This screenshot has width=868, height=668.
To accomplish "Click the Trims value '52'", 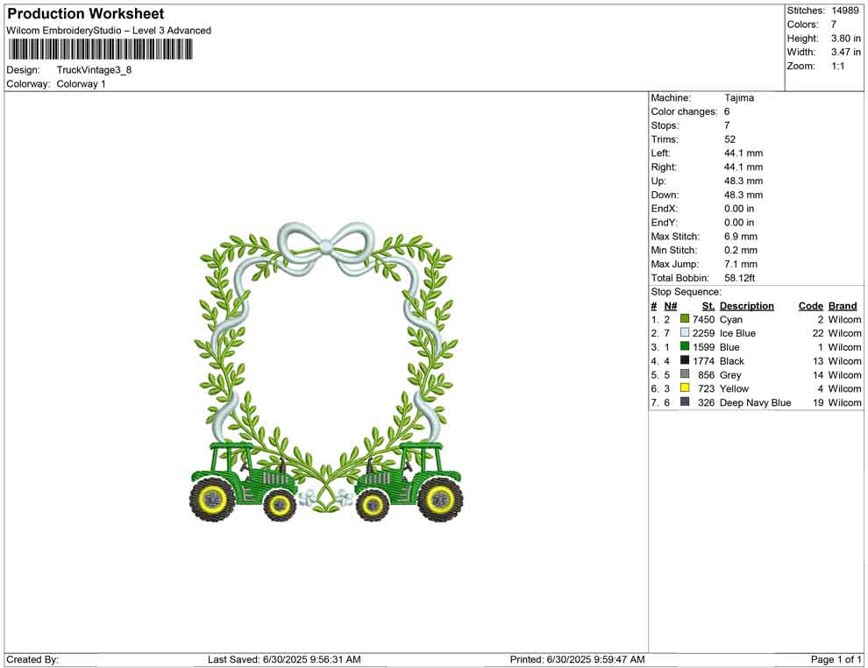I will 730,139.
